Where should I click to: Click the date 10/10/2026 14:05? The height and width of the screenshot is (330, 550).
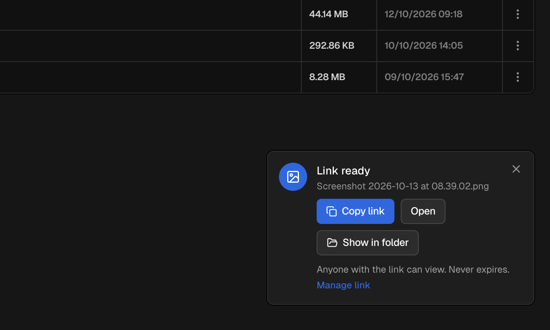(423, 46)
